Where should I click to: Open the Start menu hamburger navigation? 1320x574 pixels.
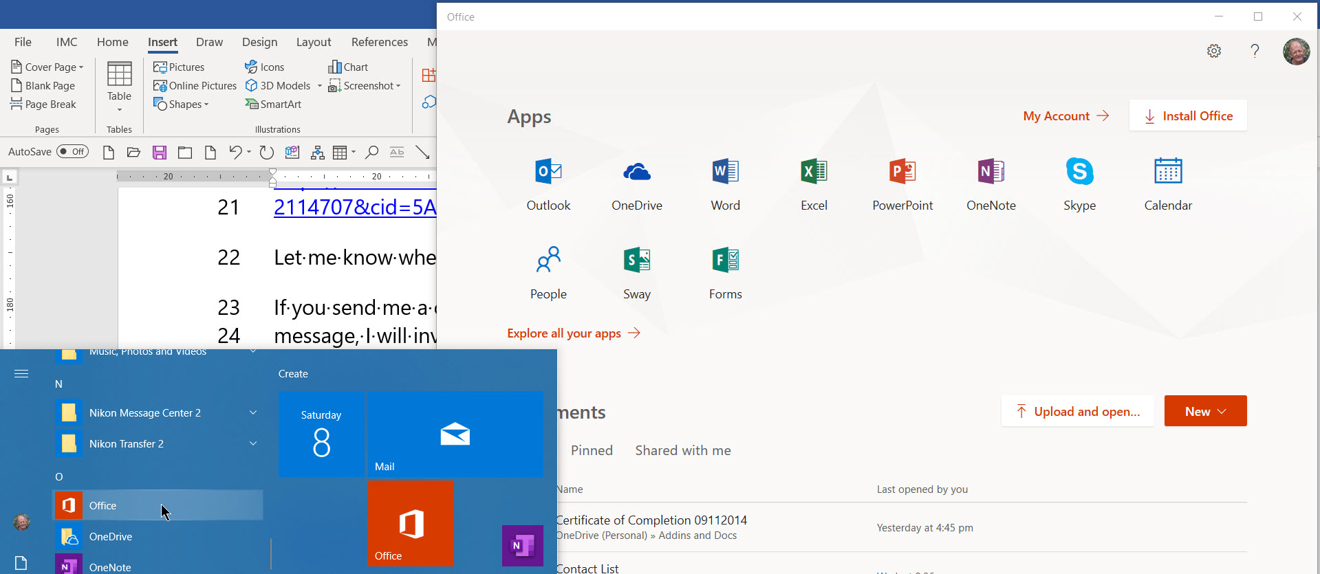pyautogui.click(x=21, y=373)
